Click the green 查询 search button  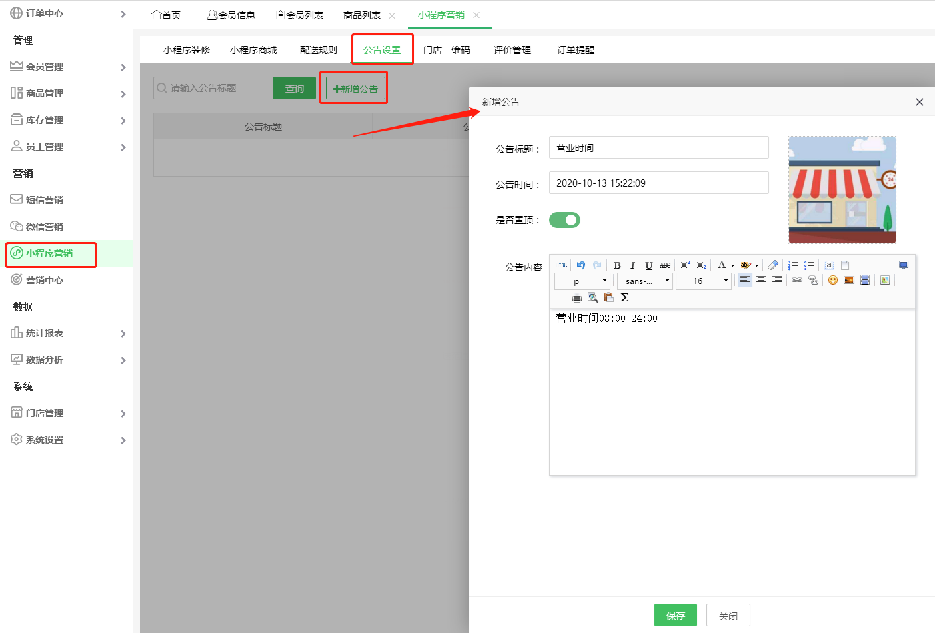[x=294, y=87]
